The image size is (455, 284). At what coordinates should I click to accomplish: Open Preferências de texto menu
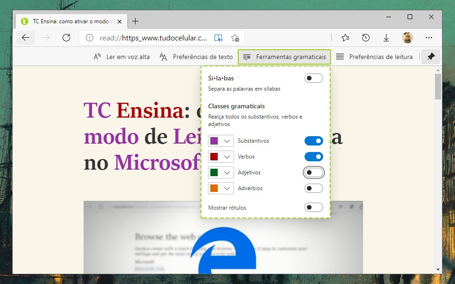tap(196, 57)
